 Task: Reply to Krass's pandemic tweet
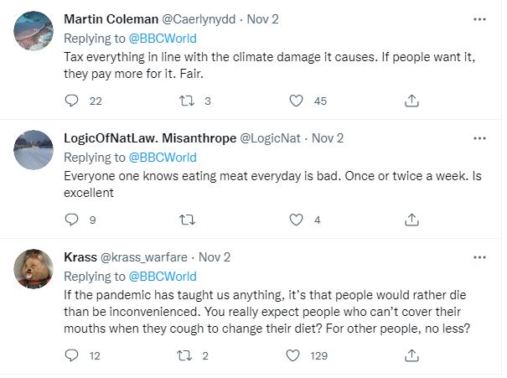[72, 355]
